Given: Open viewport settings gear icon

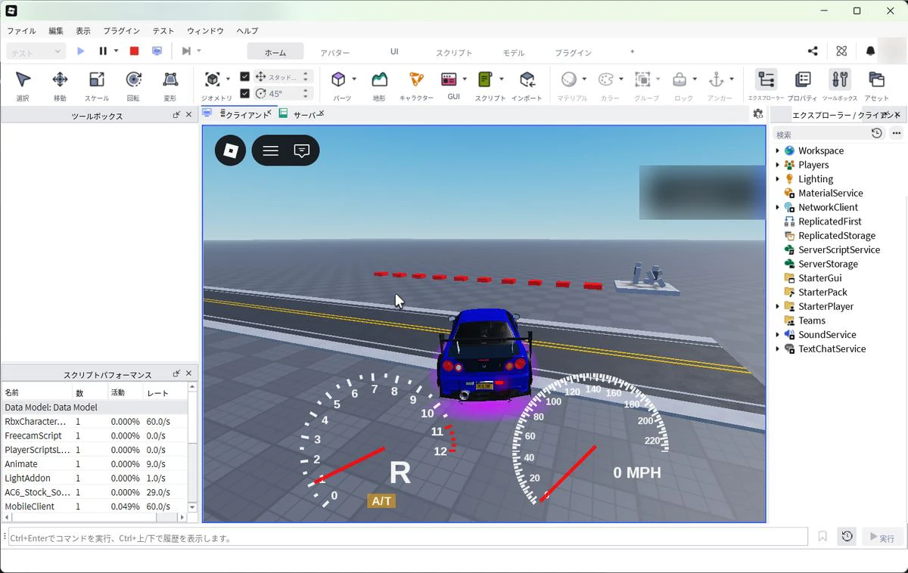Looking at the screenshot, I should [757, 114].
